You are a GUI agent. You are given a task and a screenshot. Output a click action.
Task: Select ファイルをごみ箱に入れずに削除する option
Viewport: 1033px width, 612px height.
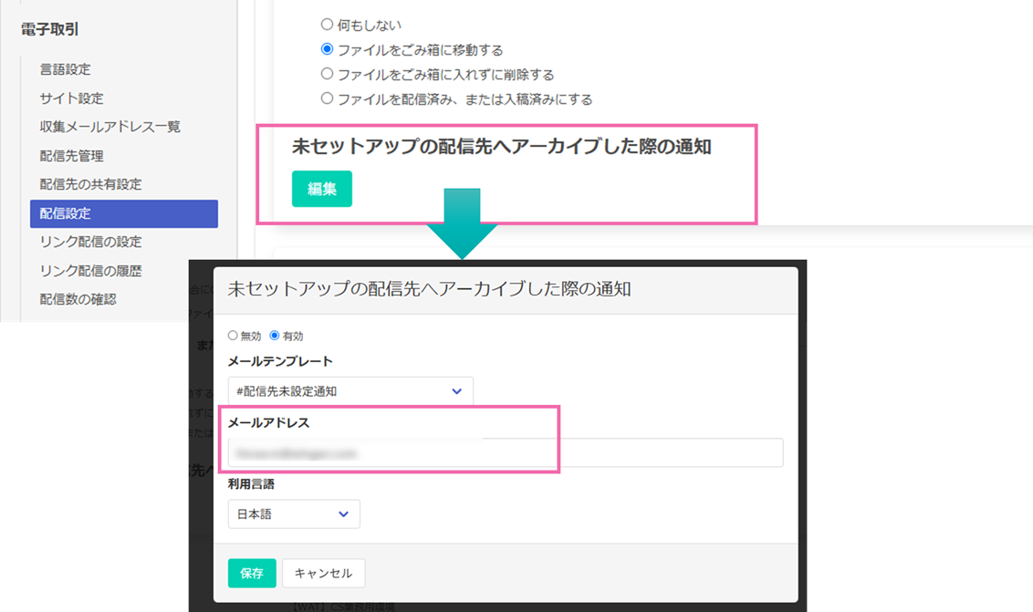pyautogui.click(x=327, y=74)
